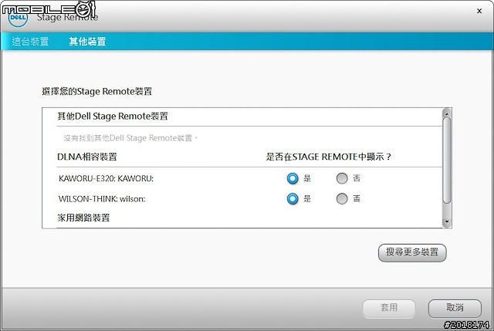This screenshot has height=331, width=494.
Task: Click the WILSON-THINK: wilson device name
Action: coord(102,199)
